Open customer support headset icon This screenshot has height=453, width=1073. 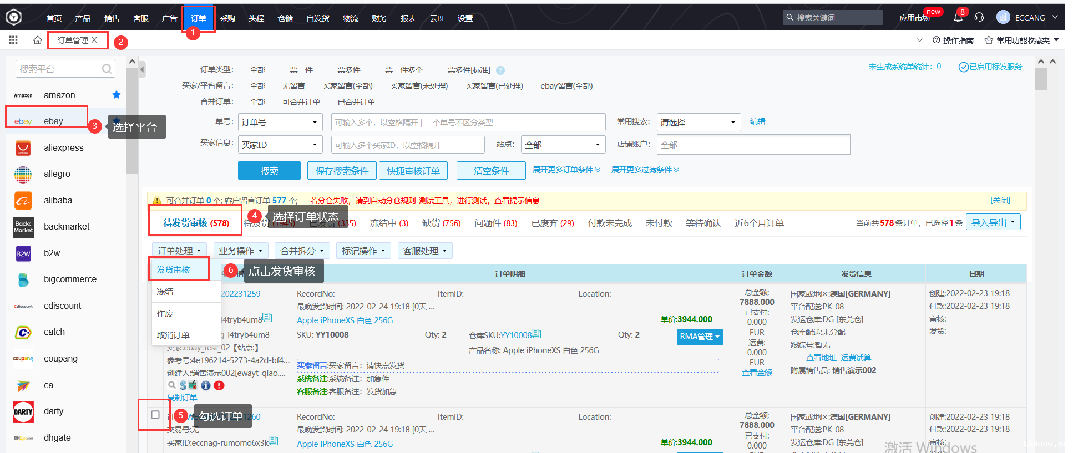[979, 18]
